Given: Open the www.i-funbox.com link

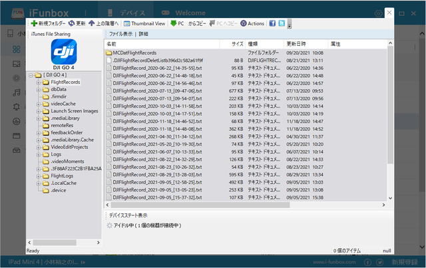Looking at the screenshot, I should [334, 262].
